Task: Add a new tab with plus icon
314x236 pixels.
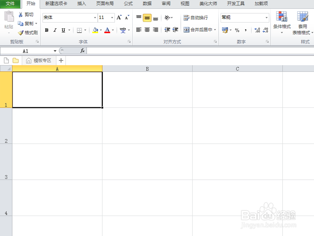Action: coord(61,61)
